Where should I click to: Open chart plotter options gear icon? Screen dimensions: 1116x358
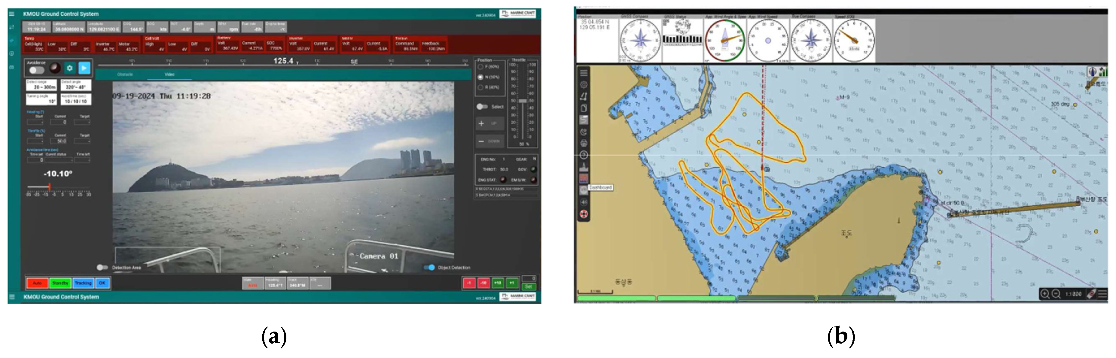[584, 84]
